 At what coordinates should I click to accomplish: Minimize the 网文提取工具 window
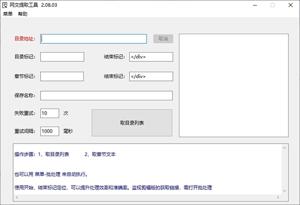pos(255,5)
